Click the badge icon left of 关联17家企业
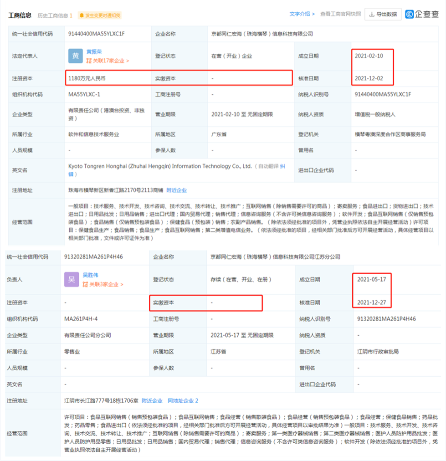Viewport: 446px width, 461px height. [x=89, y=60]
